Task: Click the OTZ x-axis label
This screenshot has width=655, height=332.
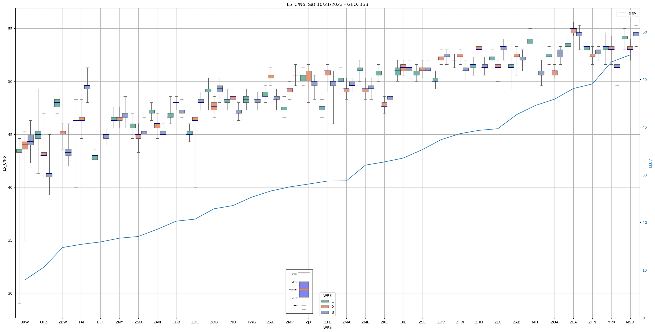Action: (44, 322)
